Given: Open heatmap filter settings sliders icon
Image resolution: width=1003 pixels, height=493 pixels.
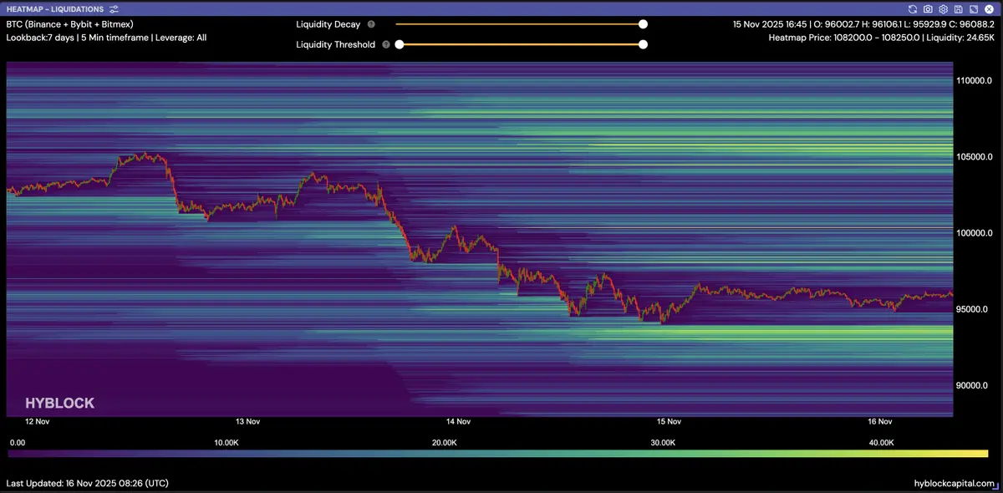Looking at the screenshot, I should (x=114, y=9).
